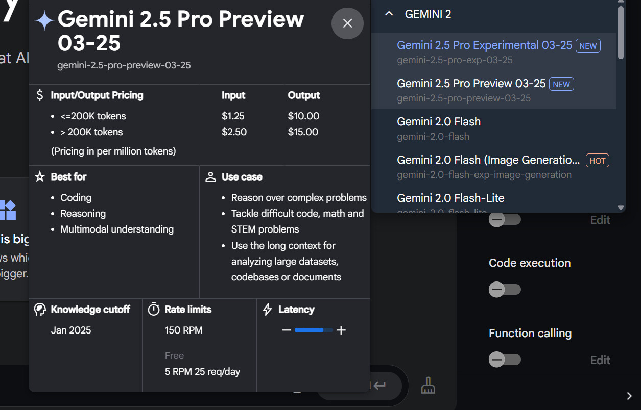Click the Latency lightning bolt icon
This screenshot has height=410, width=641.
267,310
